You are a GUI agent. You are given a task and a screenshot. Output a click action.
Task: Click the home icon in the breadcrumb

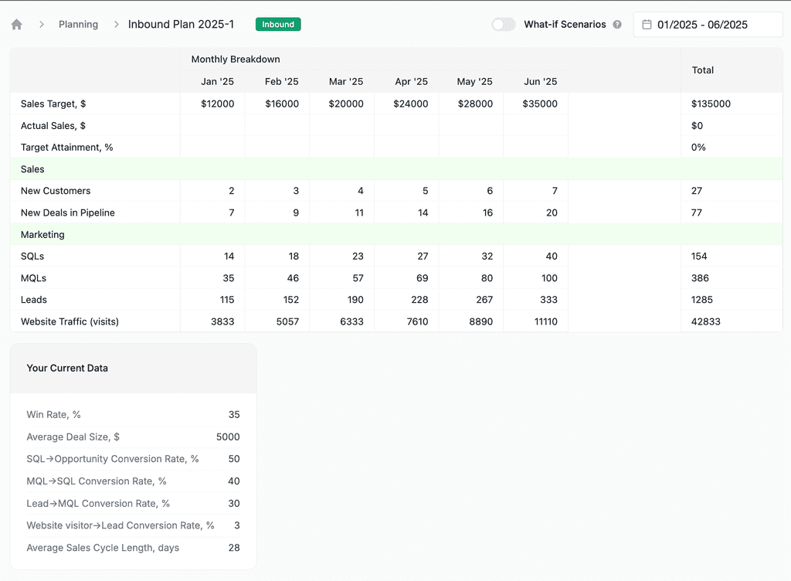tap(16, 24)
